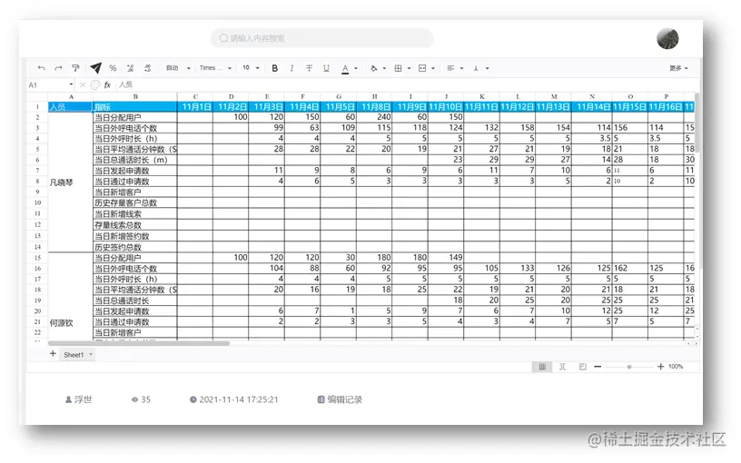Open fill color dropdown arrow
Viewport: 741px width, 463px height.
tap(384, 68)
